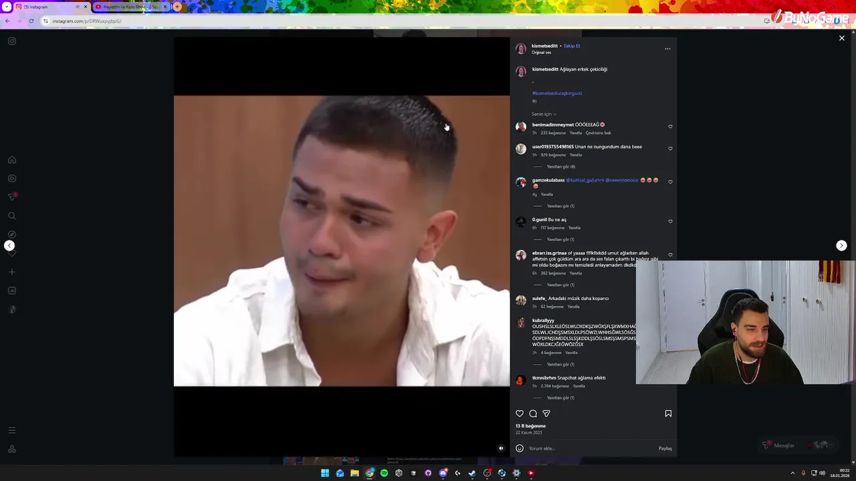The height and width of the screenshot is (481, 856).
Task: Click 'Takip Et' follow link
Action: pyautogui.click(x=572, y=46)
